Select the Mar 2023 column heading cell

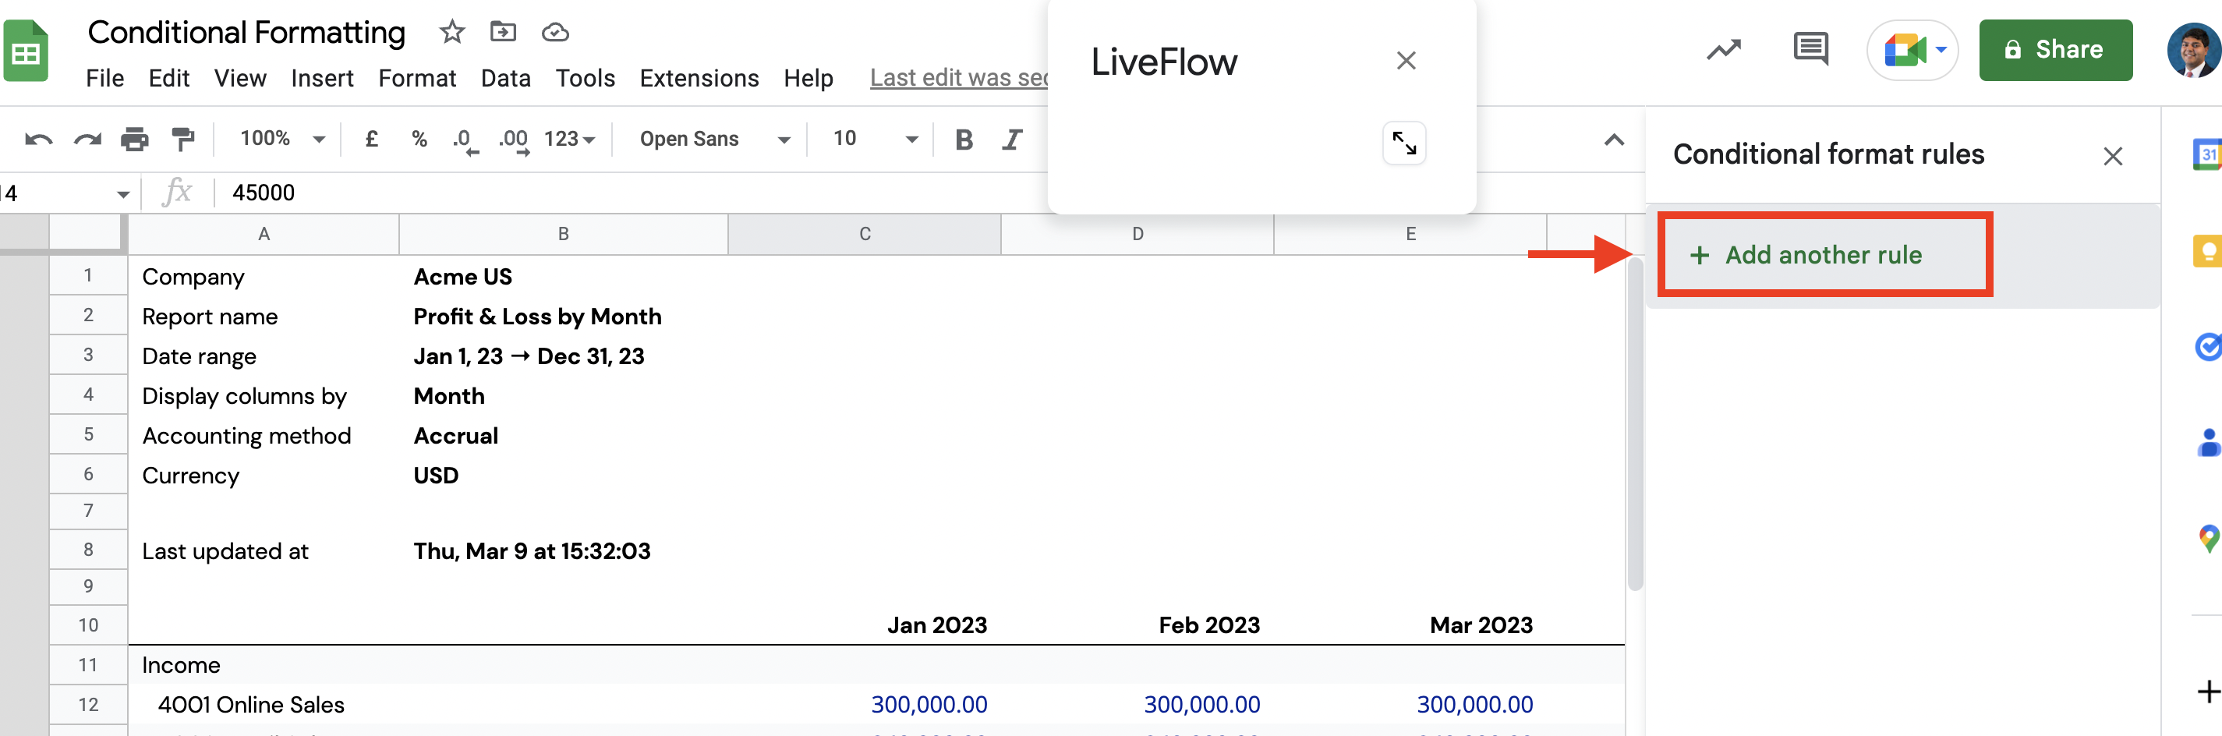pos(1410,625)
